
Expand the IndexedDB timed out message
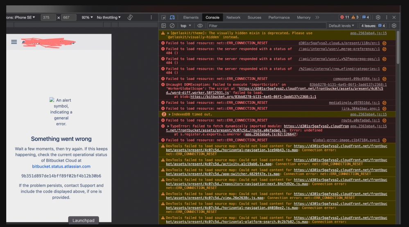click(x=169, y=114)
